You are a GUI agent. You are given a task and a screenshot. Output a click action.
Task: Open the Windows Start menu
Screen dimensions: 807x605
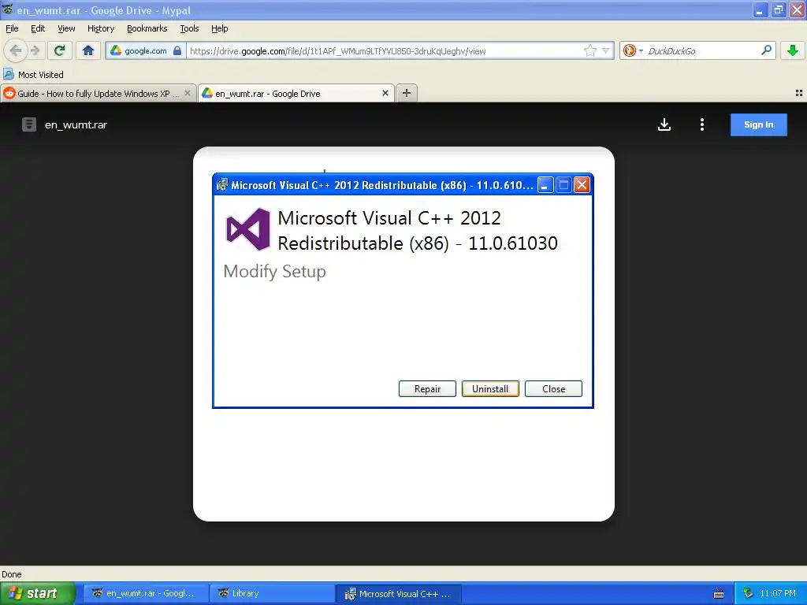point(38,593)
